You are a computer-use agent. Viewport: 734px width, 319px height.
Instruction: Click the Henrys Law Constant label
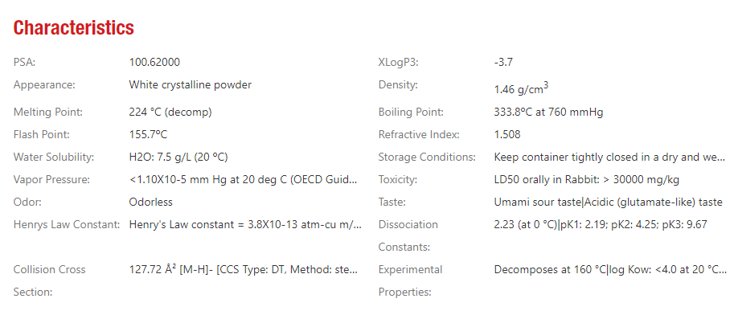click(67, 224)
